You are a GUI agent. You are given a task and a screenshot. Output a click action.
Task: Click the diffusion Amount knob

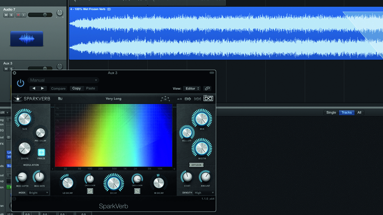205,176
